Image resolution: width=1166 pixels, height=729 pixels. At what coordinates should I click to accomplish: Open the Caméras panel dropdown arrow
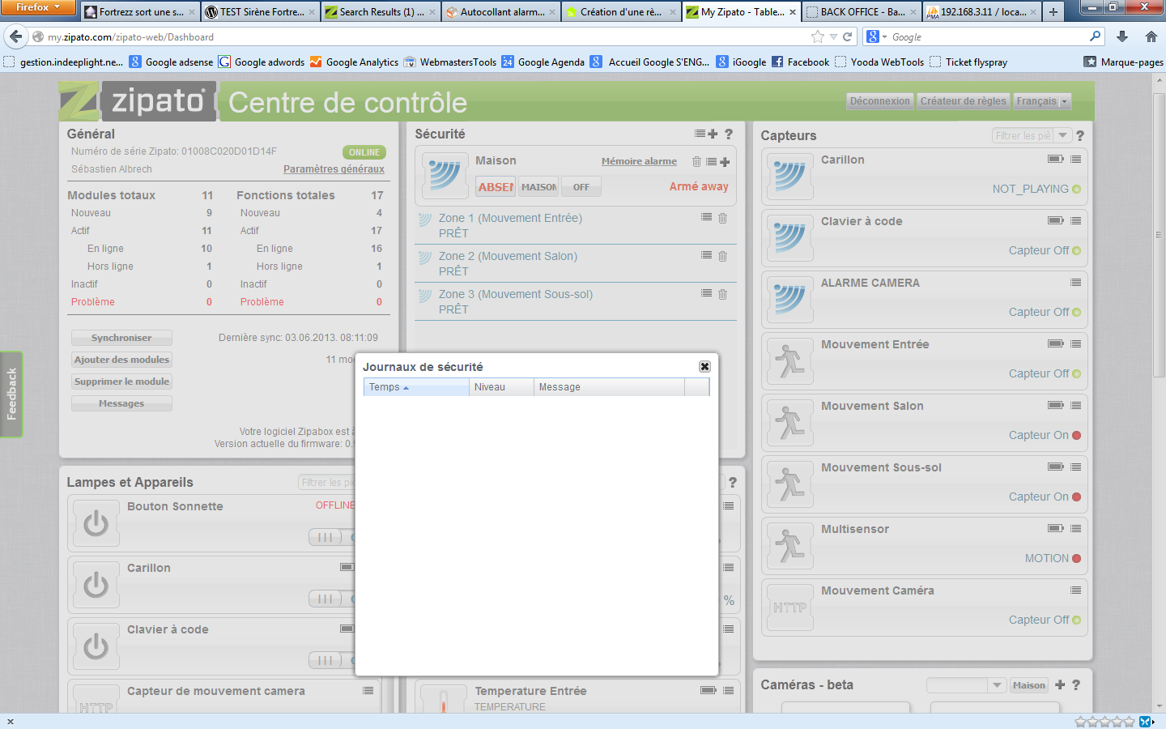pos(997,685)
